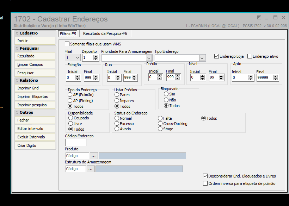Click Imprimir Etiquetas
The image size is (289, 206).
(x=35, y=96)
